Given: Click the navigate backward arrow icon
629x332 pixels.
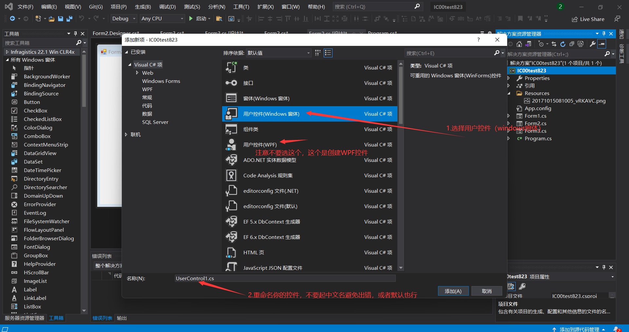Looking at the screenshot, I should point(12,19).
